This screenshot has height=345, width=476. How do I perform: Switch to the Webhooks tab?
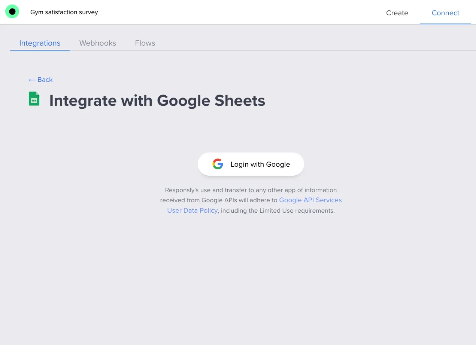coord(97,43)
